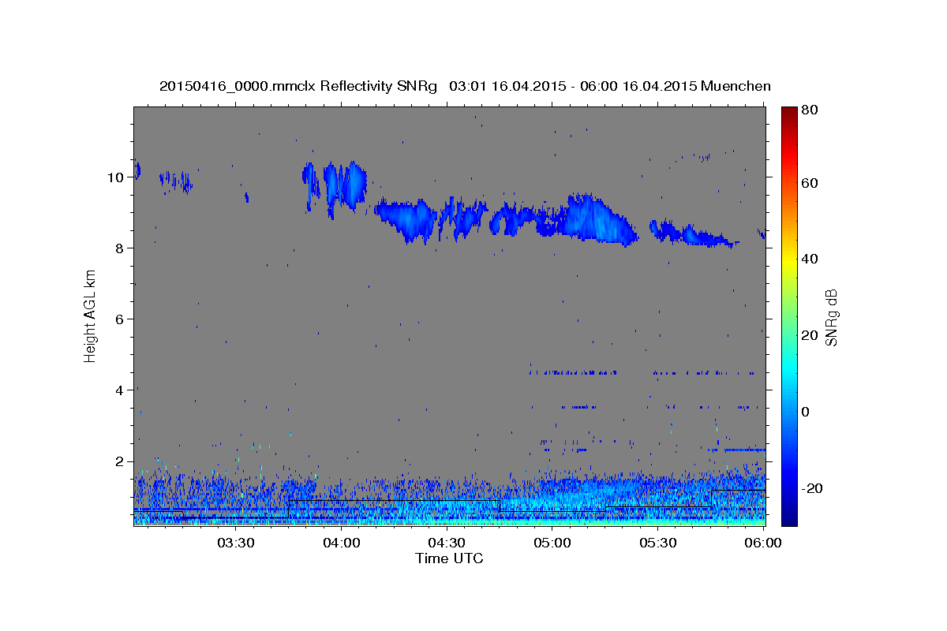Click the colorbar value label 60
Screen dimensions: 947x631
tap(810, 183)
